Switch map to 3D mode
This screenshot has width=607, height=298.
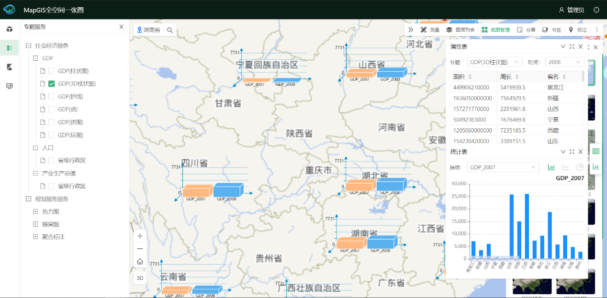point(140,278)
